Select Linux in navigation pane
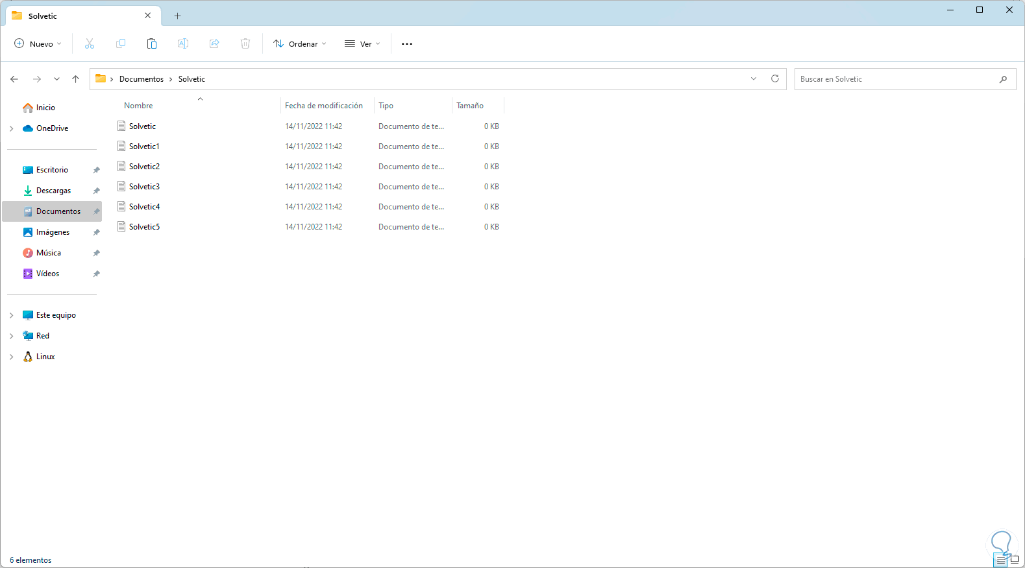 click(45, 357)
